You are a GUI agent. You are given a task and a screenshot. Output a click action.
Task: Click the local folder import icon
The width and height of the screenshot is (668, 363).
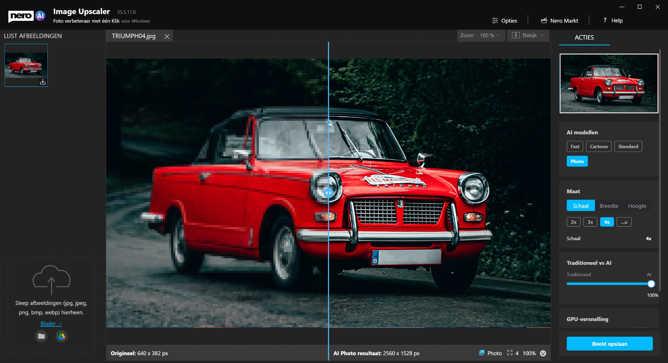pyautogui.click(x=41, y=336)
